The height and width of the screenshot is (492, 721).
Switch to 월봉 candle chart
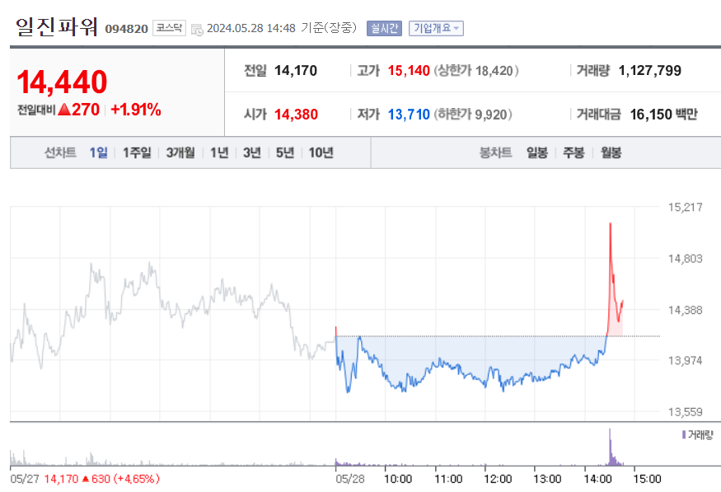(611, 152)
